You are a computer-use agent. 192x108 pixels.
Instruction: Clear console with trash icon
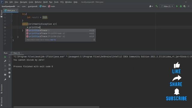(x=9, y=77)
